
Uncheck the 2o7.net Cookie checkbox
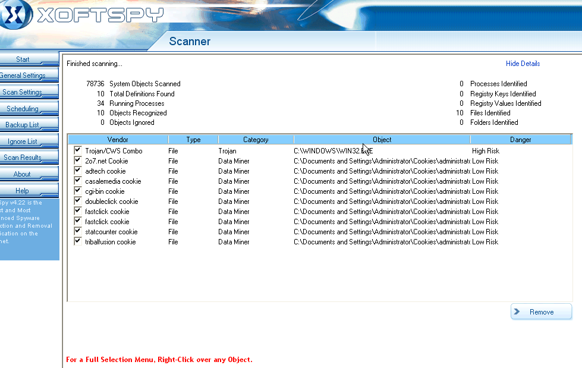pos(77,160)
